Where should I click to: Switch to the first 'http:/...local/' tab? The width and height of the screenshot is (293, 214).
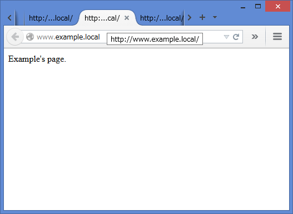(51, 18)
